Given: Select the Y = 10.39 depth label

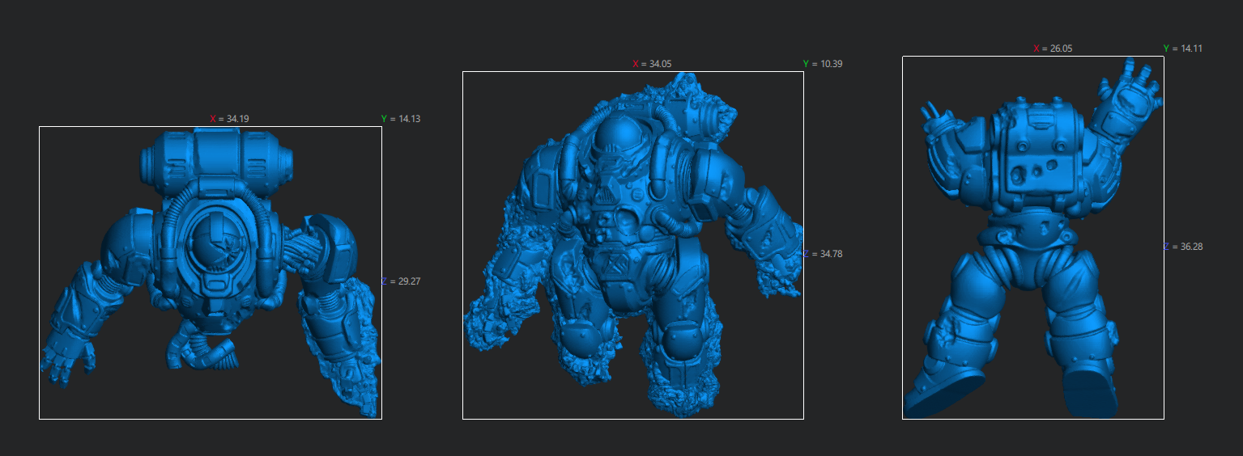Looking at the screenshot, I should coord(823,64).
